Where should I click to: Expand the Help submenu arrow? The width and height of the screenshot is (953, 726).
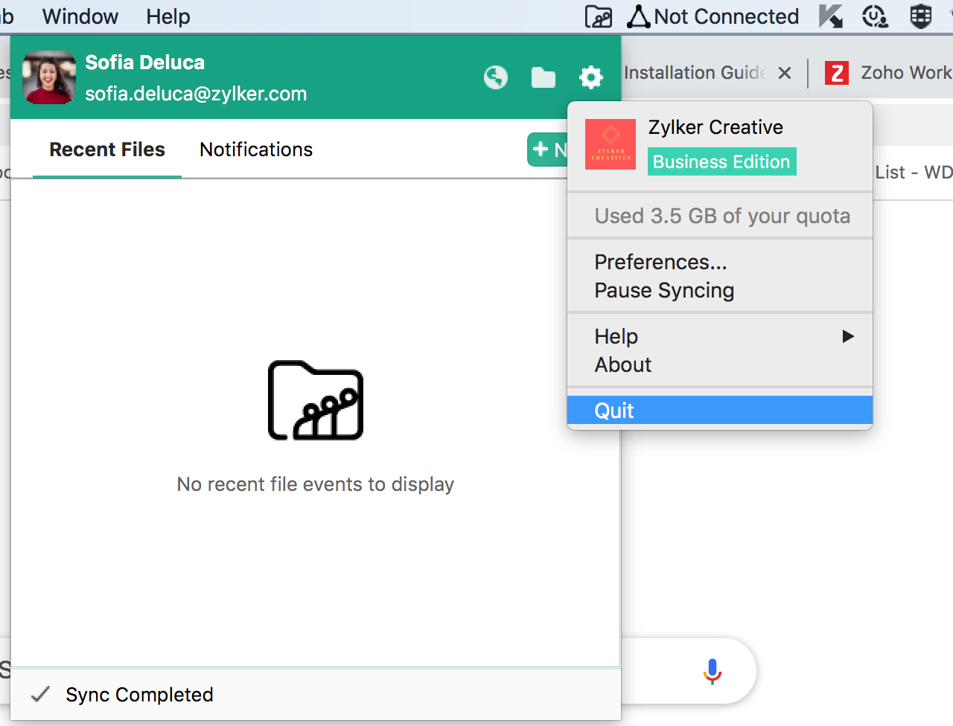[x=847, y=336]
